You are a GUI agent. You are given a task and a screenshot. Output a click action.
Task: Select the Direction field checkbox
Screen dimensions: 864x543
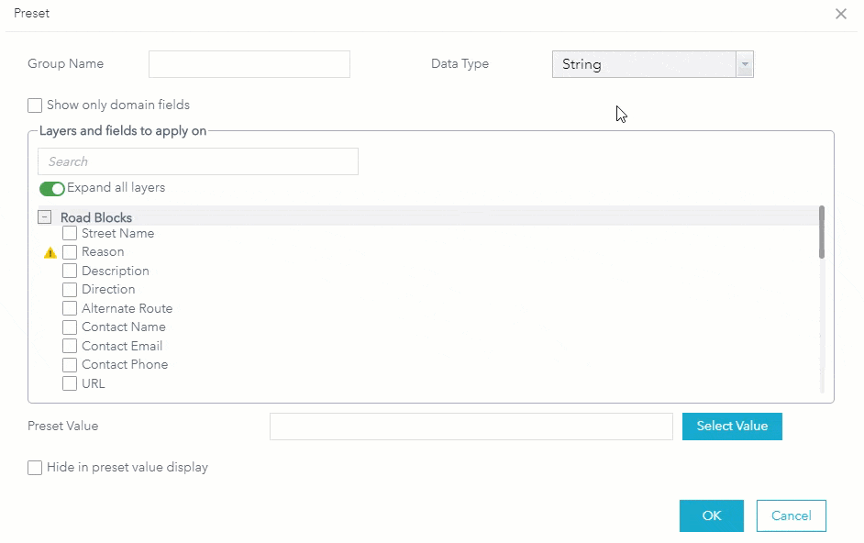[70, 290]
